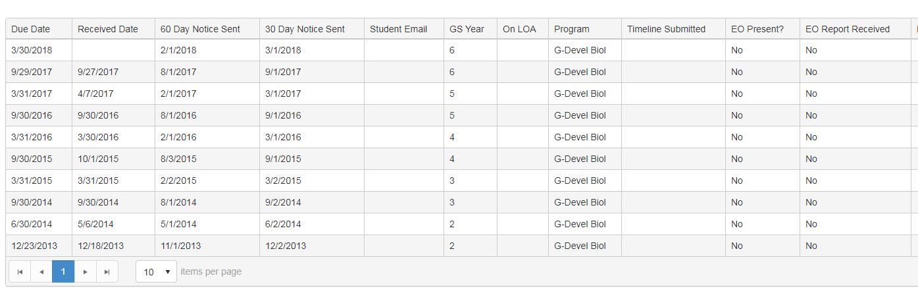Click the 30 Day Notice Sent header
The height and width of the screenshot is (303, 918).
[x=305, y=29]
